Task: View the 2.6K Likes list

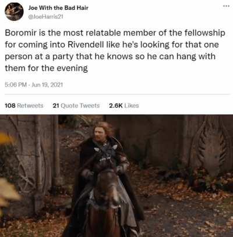Action: click(124, 106)
